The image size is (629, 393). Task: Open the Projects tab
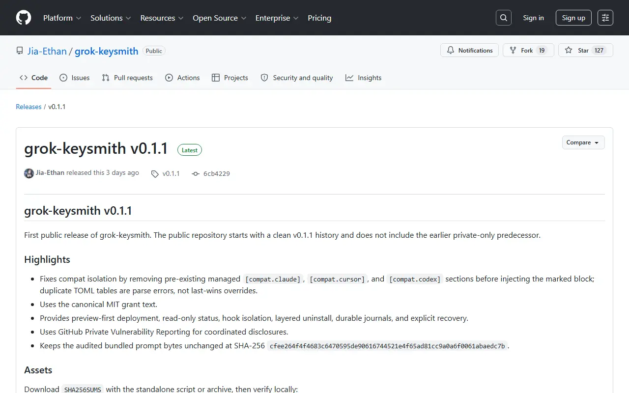pyautogui.click(x=229, y=78)
